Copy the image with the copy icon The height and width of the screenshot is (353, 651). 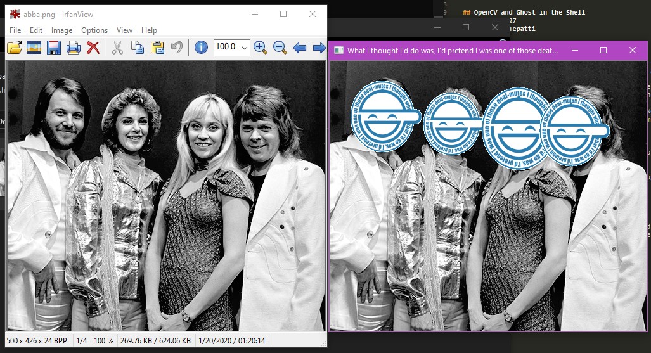point(138,48)
